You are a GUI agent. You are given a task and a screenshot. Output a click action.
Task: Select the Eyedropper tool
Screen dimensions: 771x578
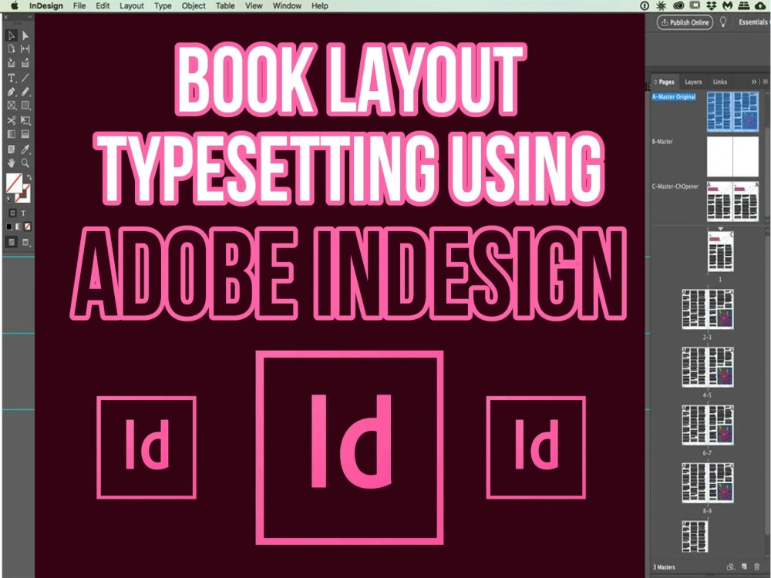click(x=25, y=149)
